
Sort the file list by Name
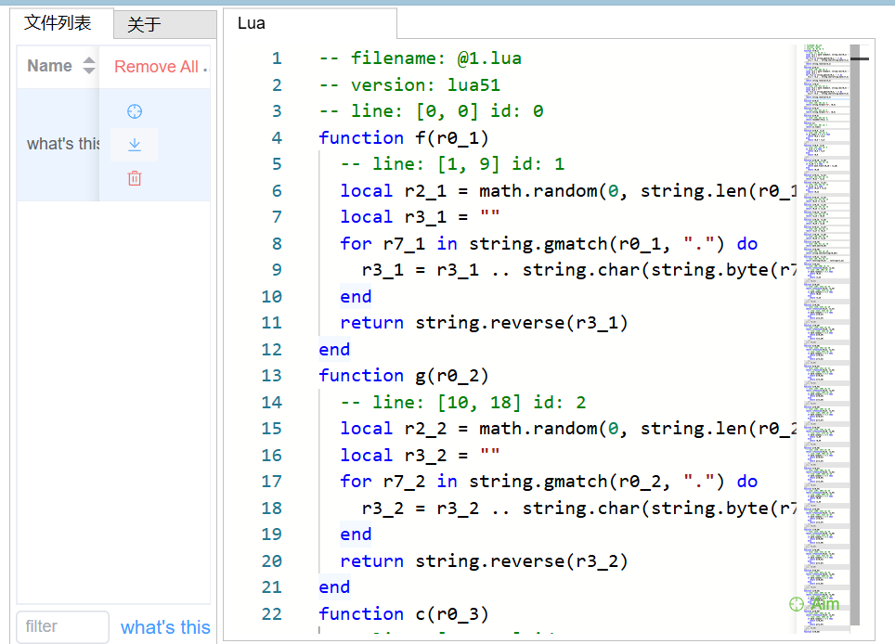click(x=89, y=66)
